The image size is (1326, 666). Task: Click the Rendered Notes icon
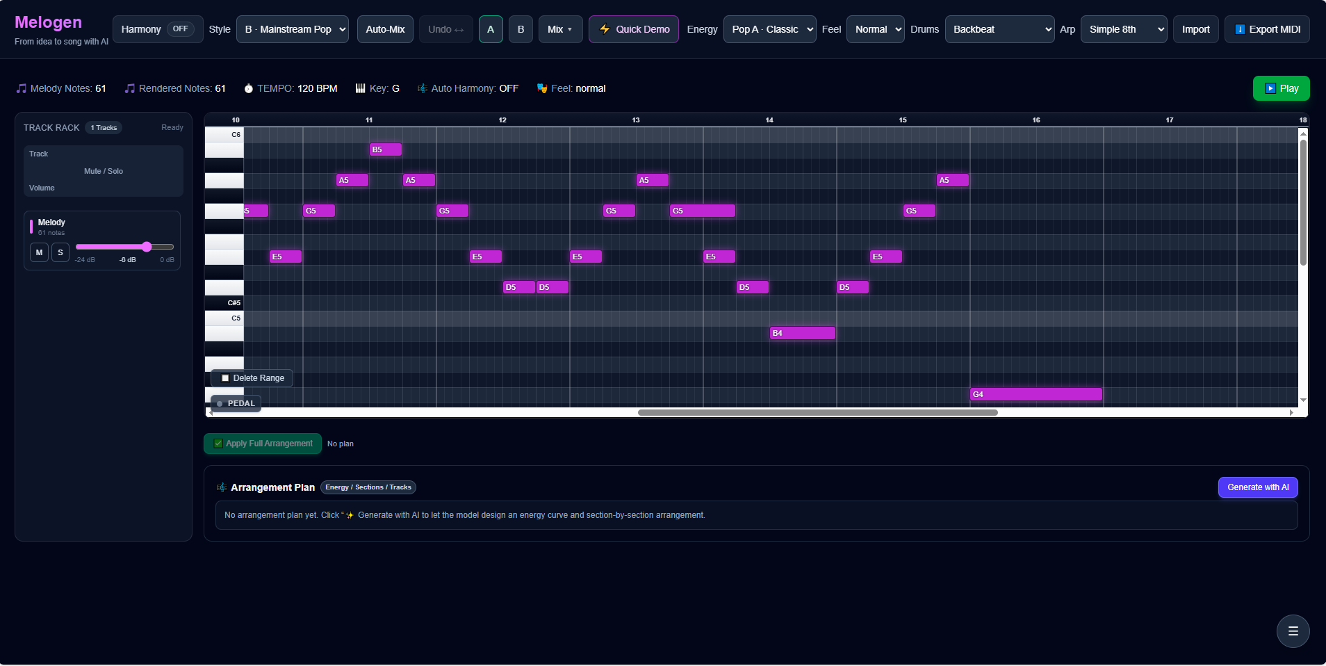click(129, 88)
